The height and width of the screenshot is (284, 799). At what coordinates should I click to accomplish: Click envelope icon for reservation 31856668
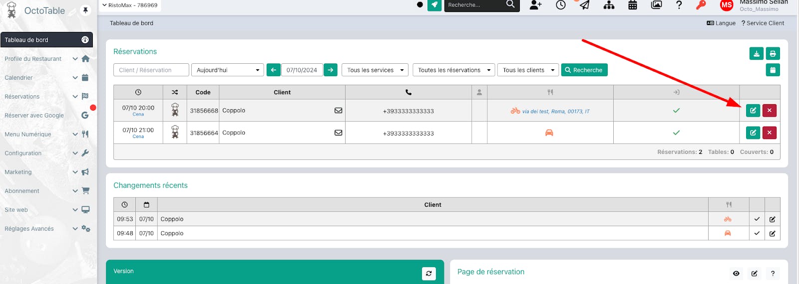click(x=338, y=111)
